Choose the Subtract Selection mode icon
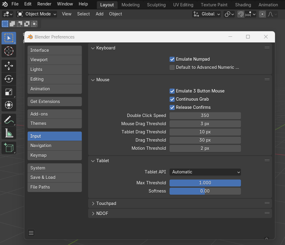 click(x=20, y=24)
